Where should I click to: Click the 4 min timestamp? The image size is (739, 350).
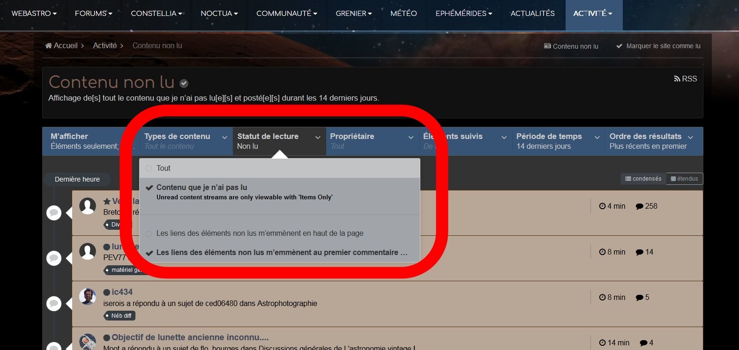[x=612, y=206]
